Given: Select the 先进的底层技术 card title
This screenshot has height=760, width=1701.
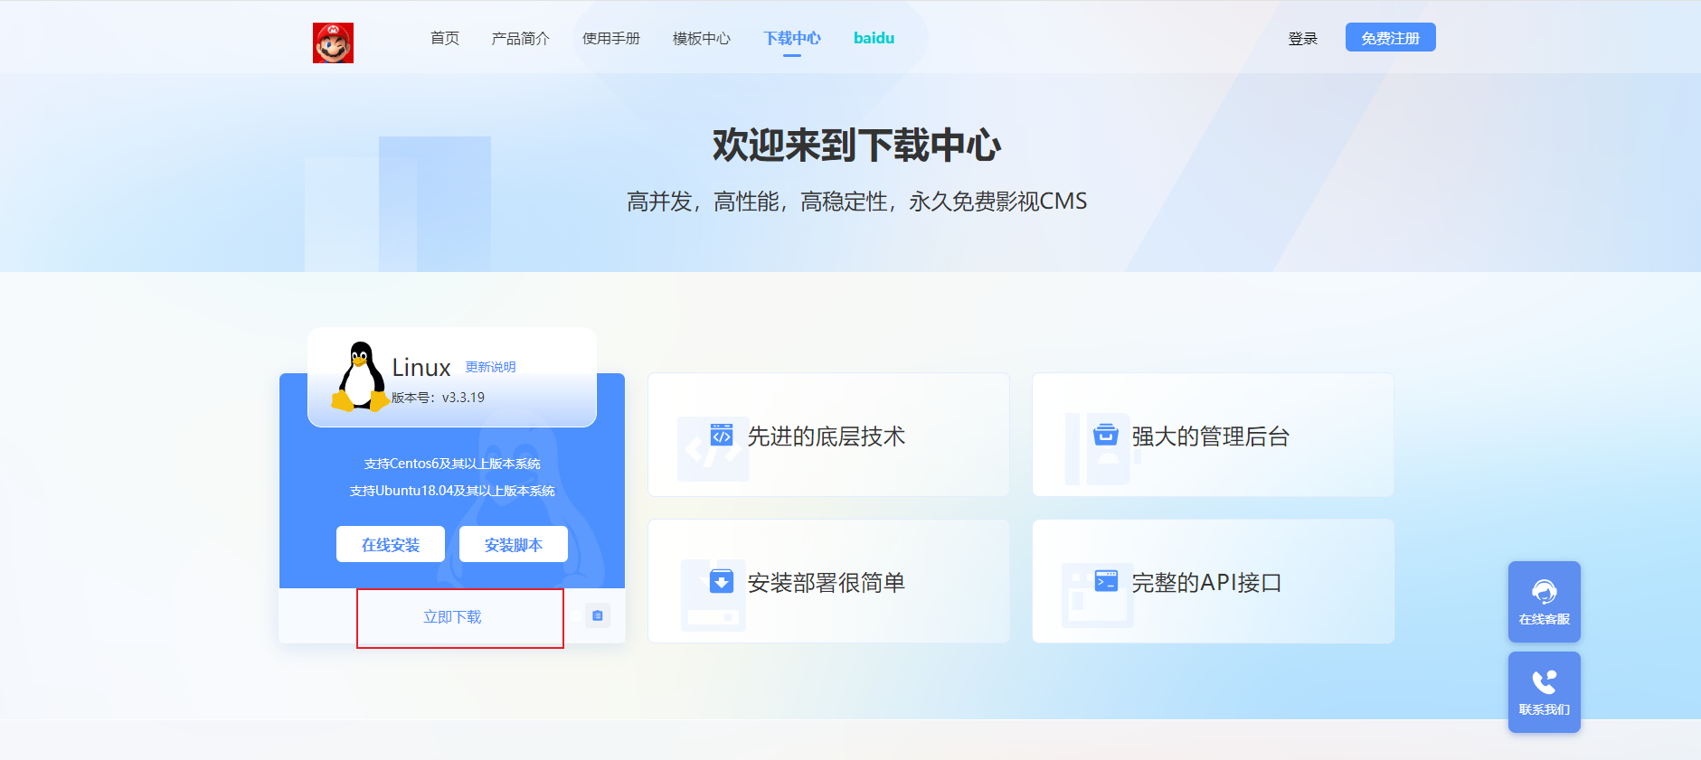Looking at the screenshot, I should (x=826, y=436).
